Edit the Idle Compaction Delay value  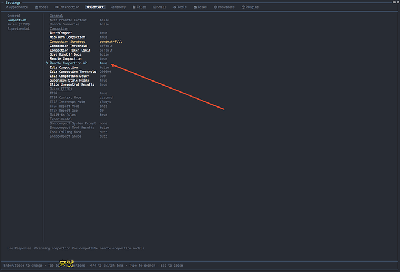[x=102, y=76]
